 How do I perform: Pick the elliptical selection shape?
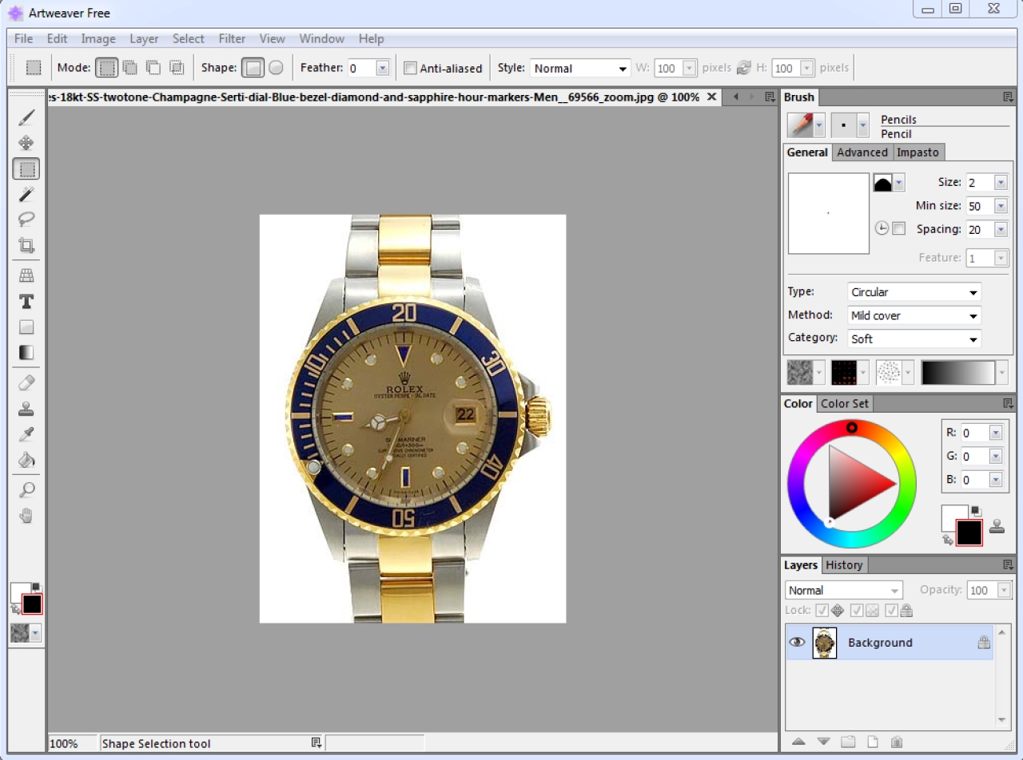point(276,68)
